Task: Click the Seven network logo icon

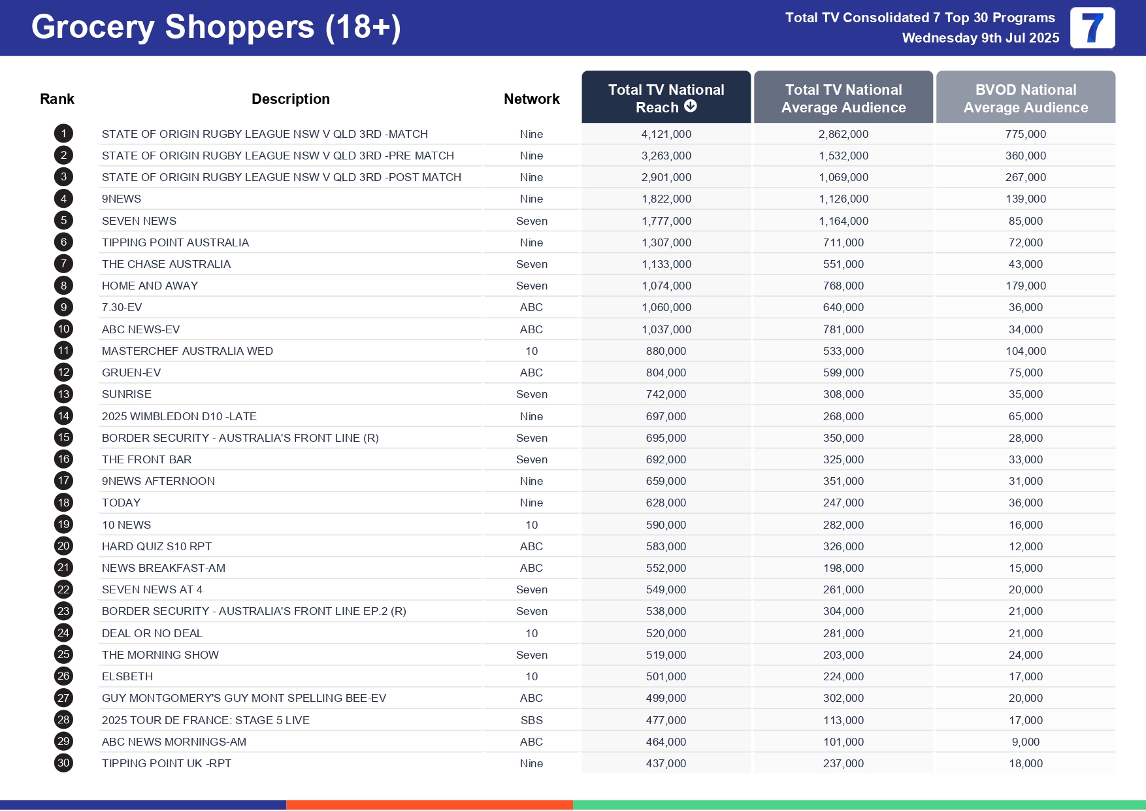Action: click(1092, 28)
